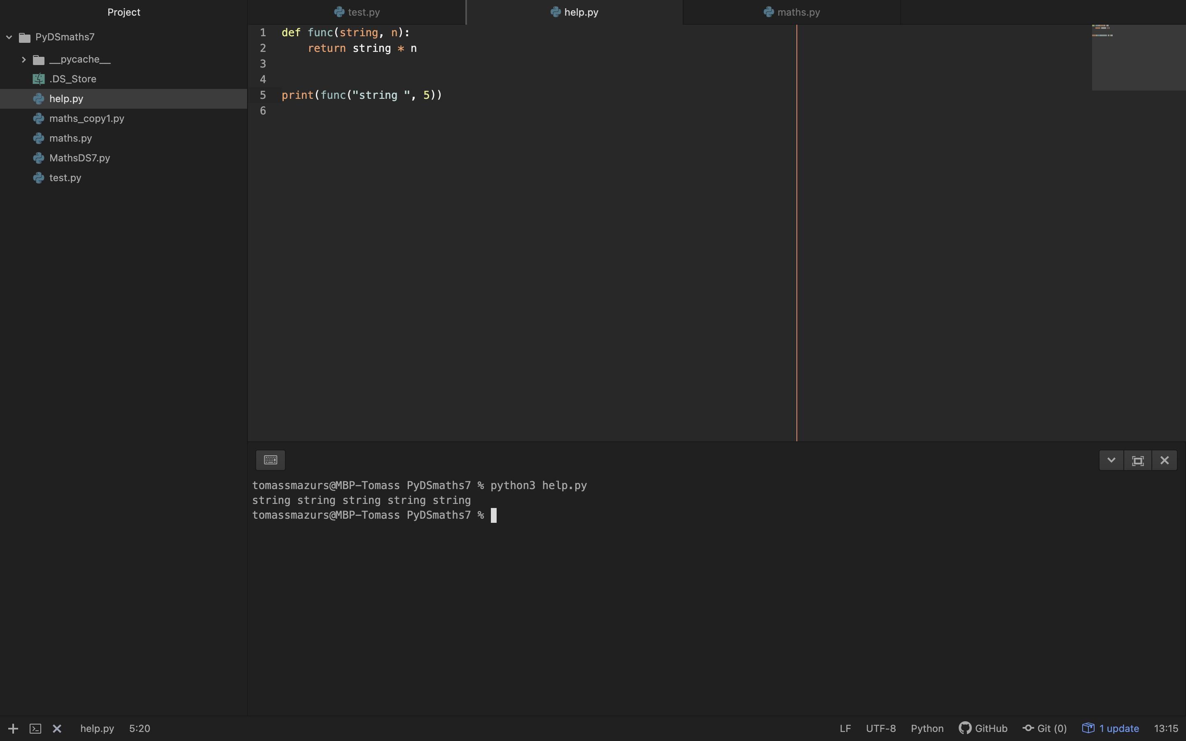This screenshot has width=1186, height=741.
Task: Hide the terminal panel with the chevron
Action: tap(1111, 460)
